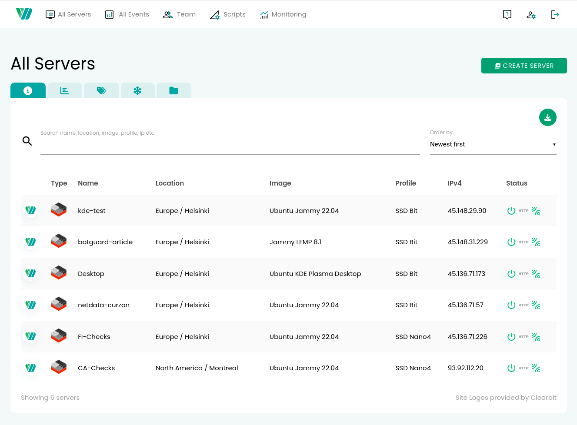Click the signal monitoring icon for botguard-article

click(x=536, y=242)
